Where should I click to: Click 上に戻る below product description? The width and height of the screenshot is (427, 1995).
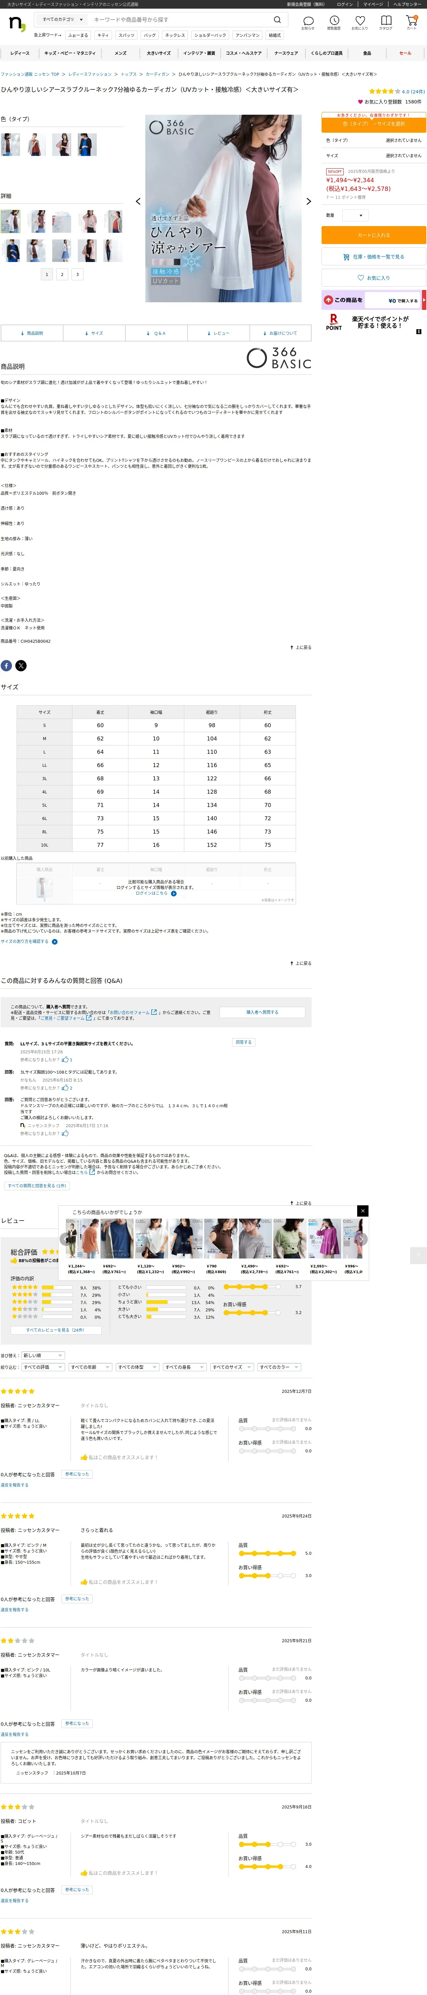pyautogui.click(x=301, y=647)
